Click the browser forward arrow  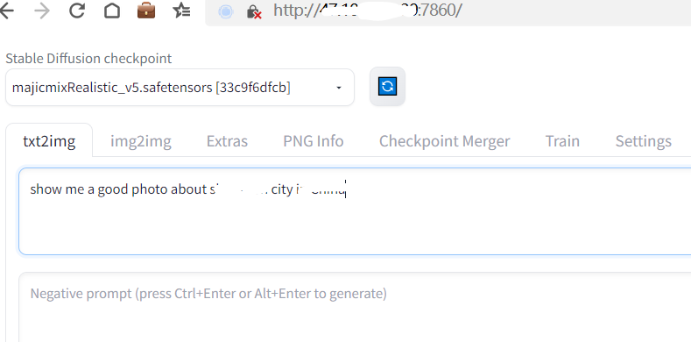point(42,11)
